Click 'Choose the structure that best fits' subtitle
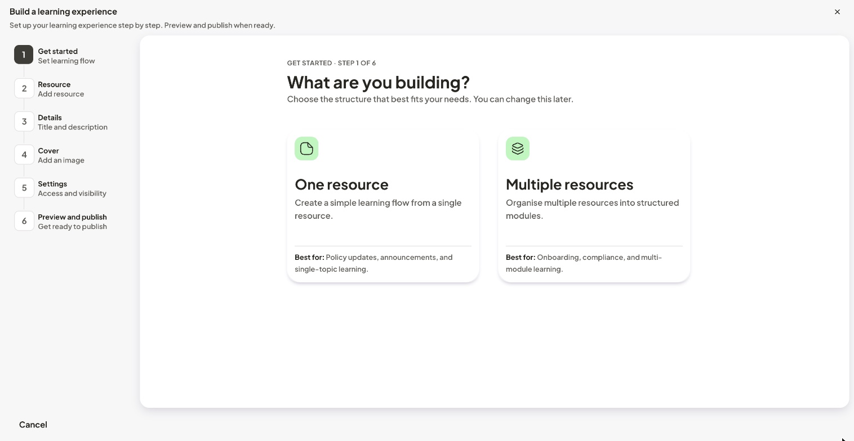The width and height of the screenshot is (854, 441). coord(430,99)
